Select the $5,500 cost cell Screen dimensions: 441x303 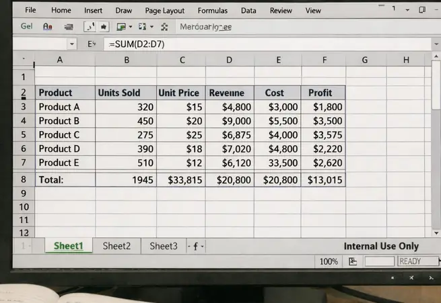[277, 121]
